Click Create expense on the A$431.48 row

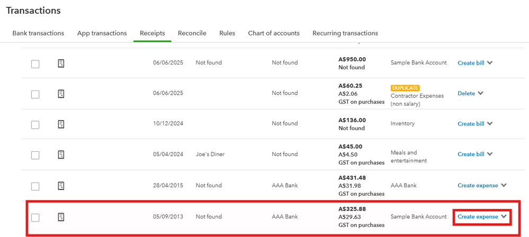[x=478, y=186]
